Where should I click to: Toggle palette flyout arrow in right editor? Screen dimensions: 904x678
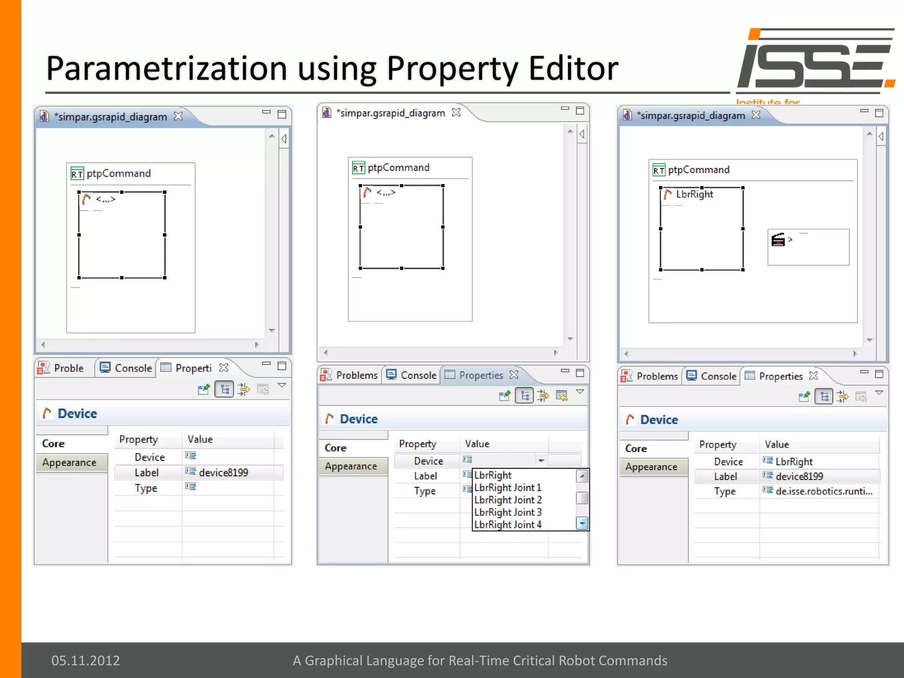coord(881,136)
